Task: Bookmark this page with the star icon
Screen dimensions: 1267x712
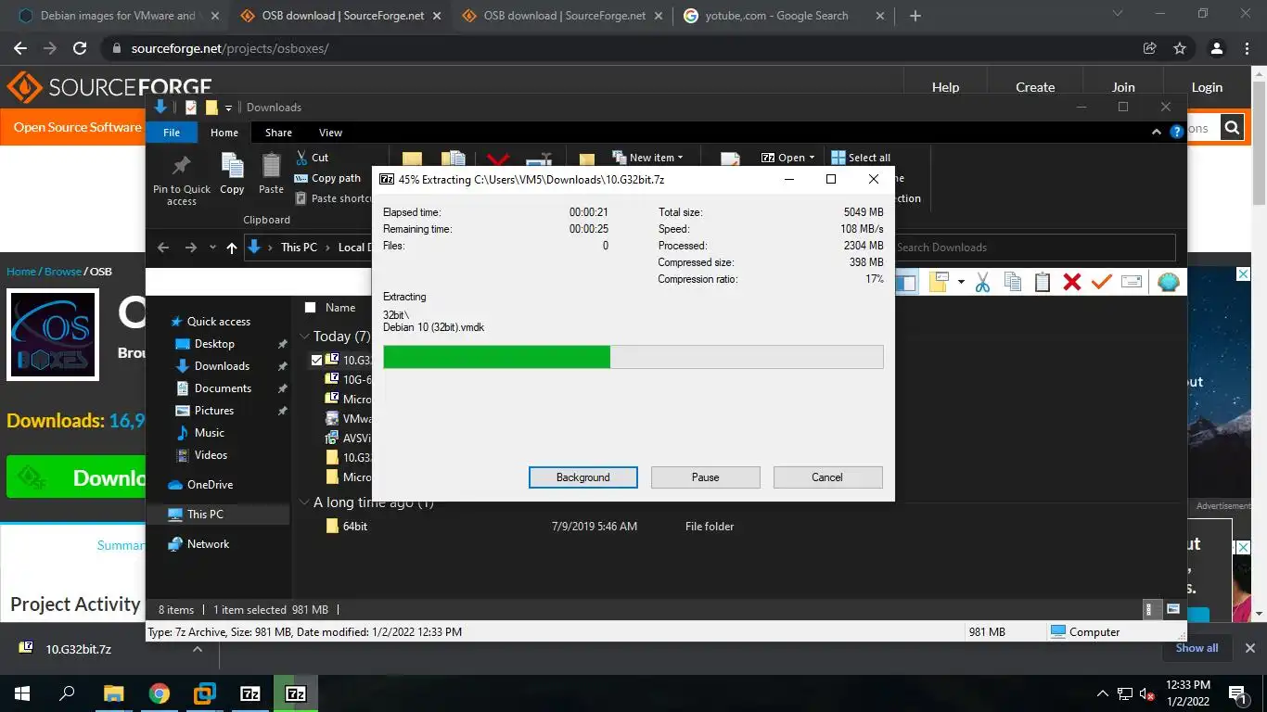Action: (x=1180, y=48)
